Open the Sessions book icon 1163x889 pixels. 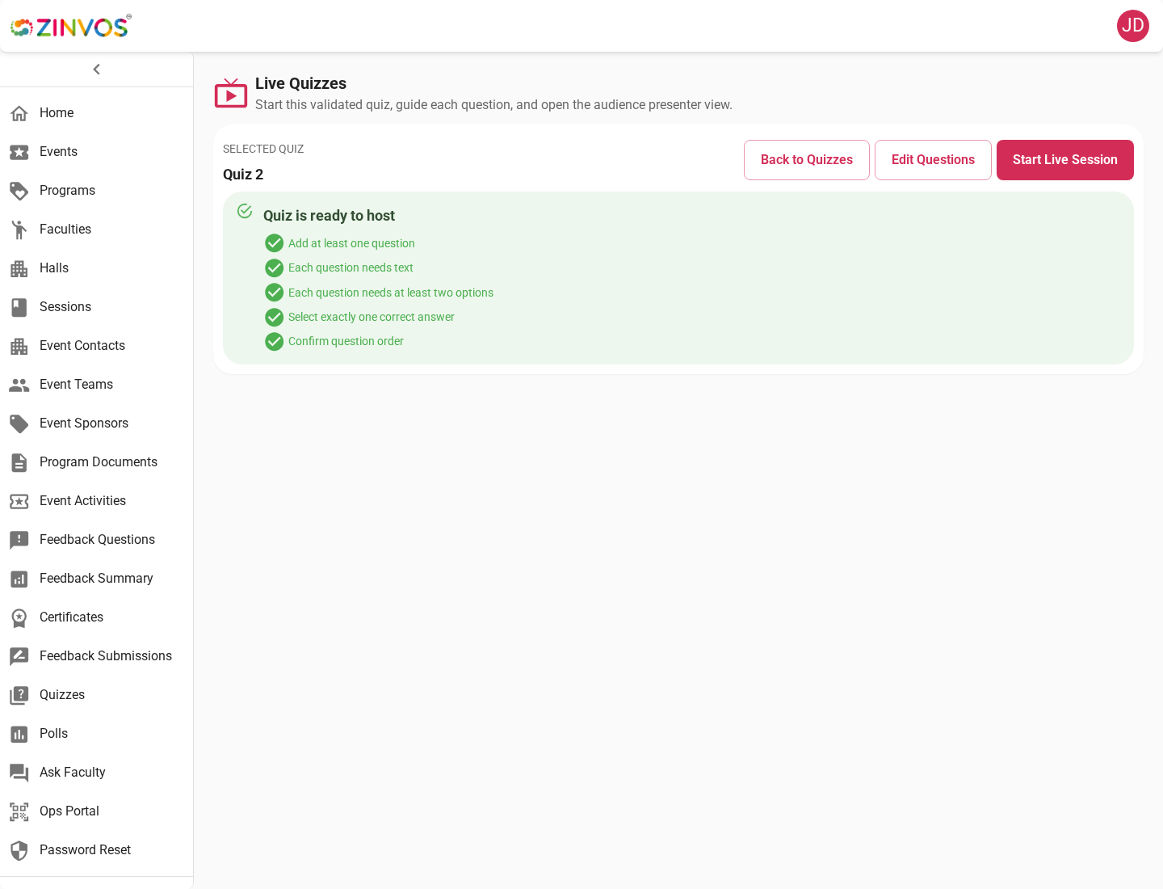click(x=19, y=307)
